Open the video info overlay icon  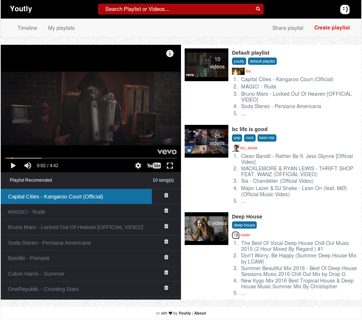[170, 54]
